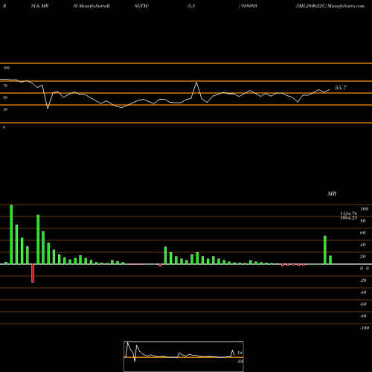This screenshot has height=372, width=372.
Task: Click the RSI axis label "0" on the left
Action: click(x=4, y=127)
